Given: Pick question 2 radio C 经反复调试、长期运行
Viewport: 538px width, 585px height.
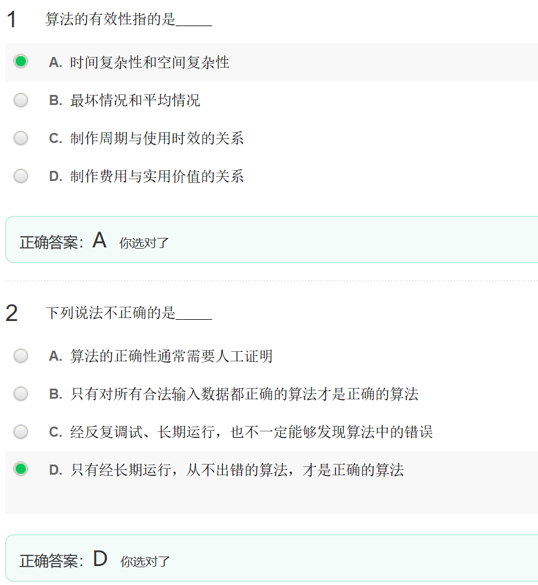Looking at the screenshot, I should point(21,432).
